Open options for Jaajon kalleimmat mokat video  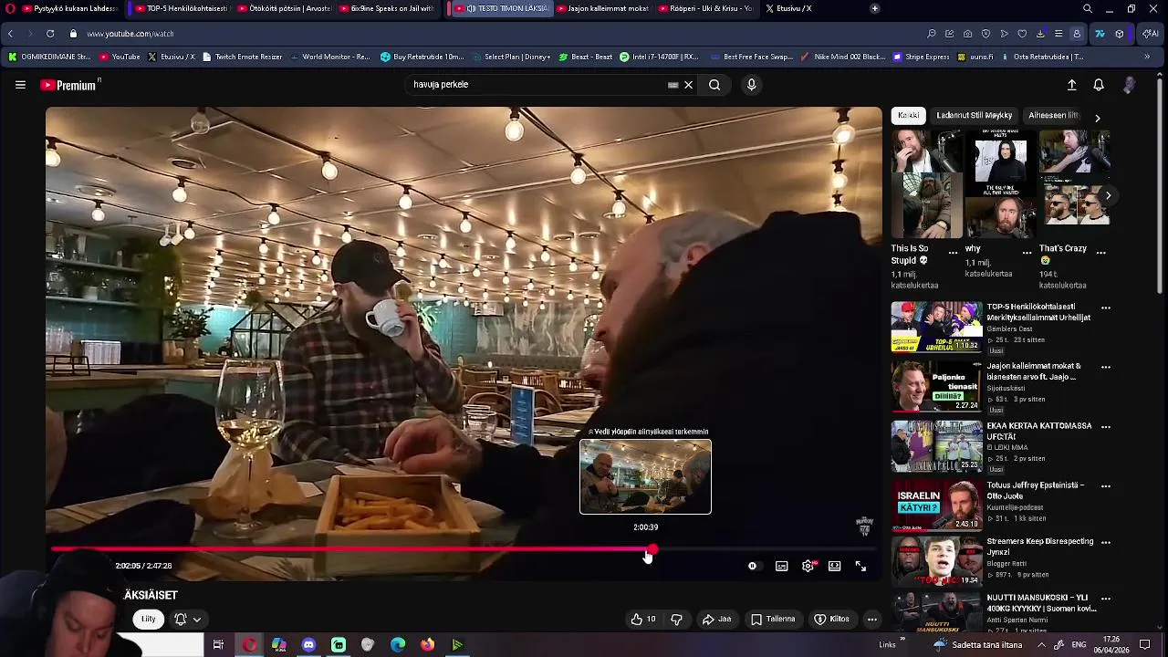(1106, 367)
